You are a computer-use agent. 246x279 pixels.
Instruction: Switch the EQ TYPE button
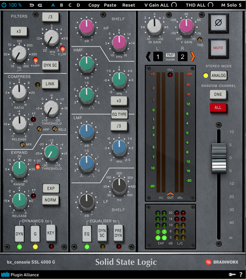[119, 114]
